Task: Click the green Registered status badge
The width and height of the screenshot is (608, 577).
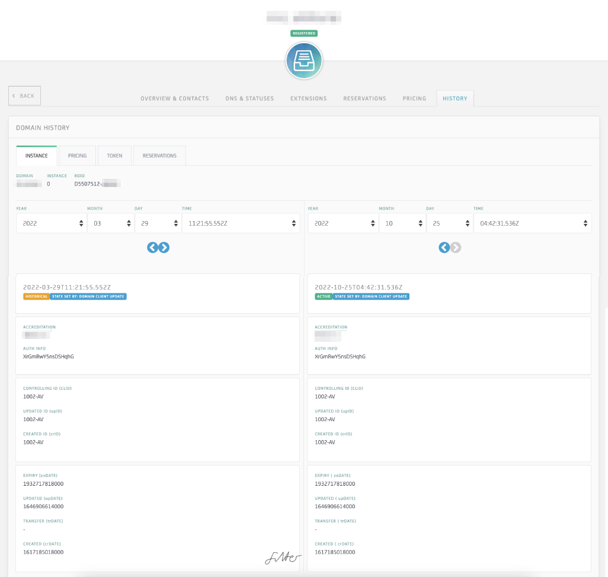Action: point(303,33)
